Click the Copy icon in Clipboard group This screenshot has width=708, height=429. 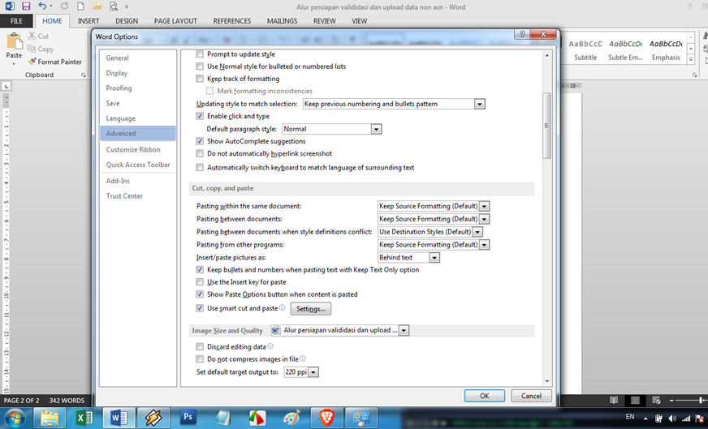pyautogui.click(x=32, y=49)
